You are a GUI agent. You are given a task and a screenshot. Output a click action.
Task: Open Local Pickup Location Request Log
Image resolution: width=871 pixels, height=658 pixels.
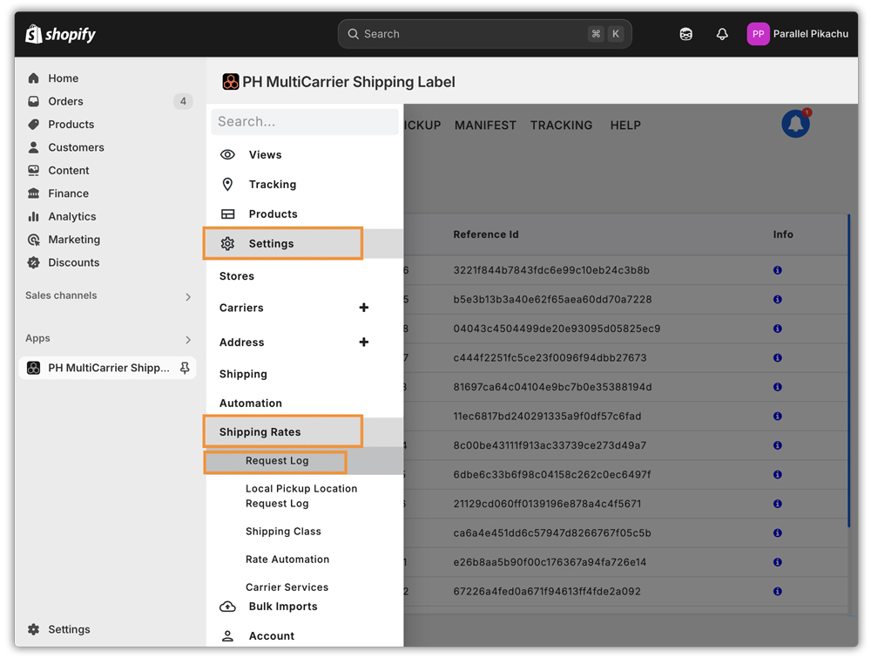point(301,496)
